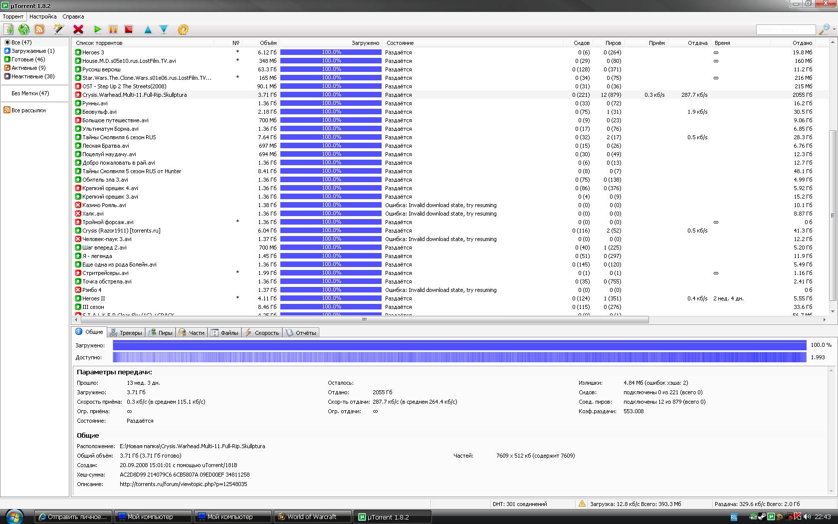838x524 pixels.
Task: Open the Настройка menu
Action: 43,16
